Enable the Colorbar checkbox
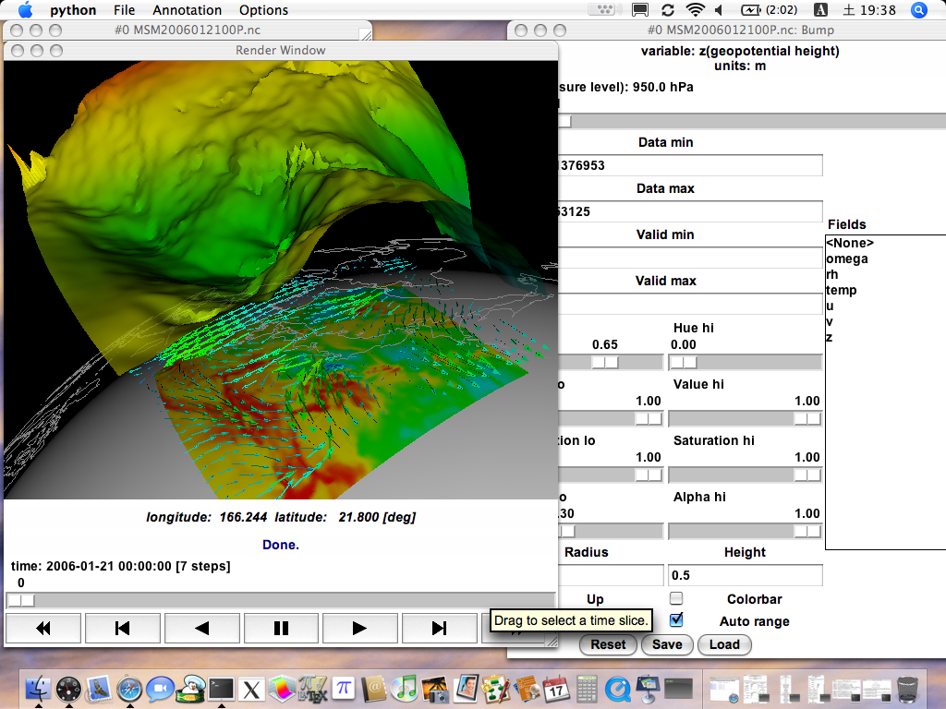The image size is (946, 709). 676,599
